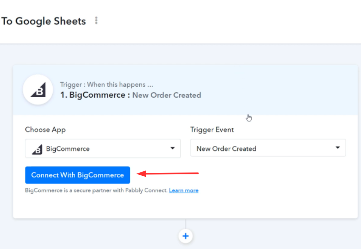Open the Trigger Event dropdown
This screenshot has width=361, height=249.
click(268, 148)
